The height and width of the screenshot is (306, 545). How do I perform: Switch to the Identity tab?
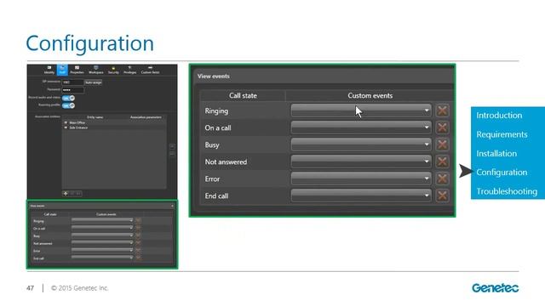point(49,70)
